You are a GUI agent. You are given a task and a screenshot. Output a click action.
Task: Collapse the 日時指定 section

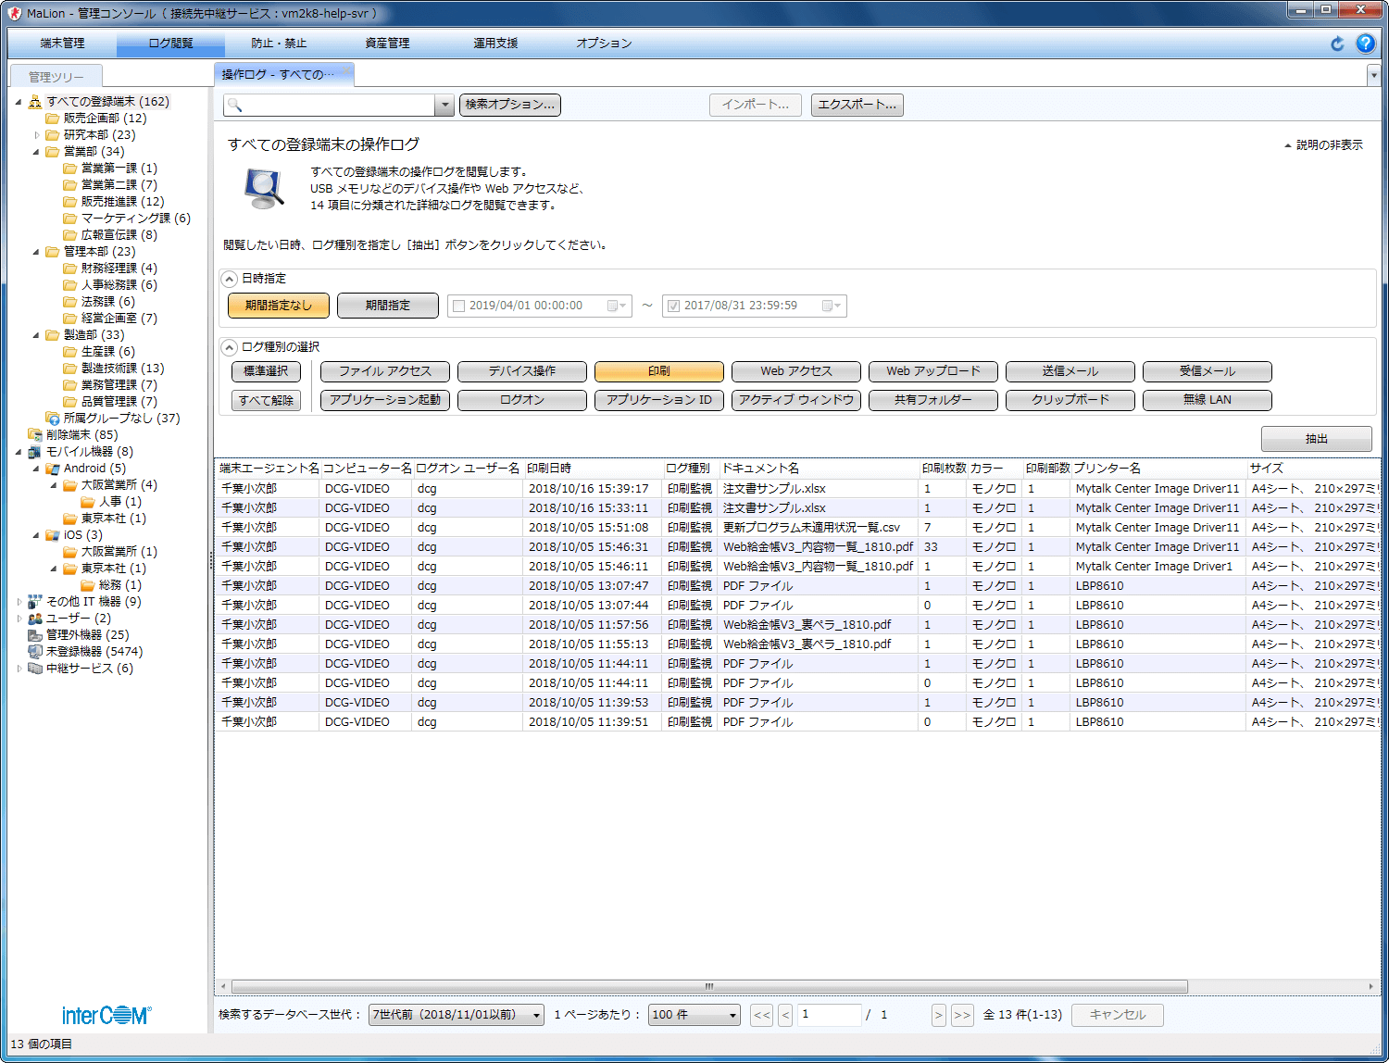coord(230,279)
